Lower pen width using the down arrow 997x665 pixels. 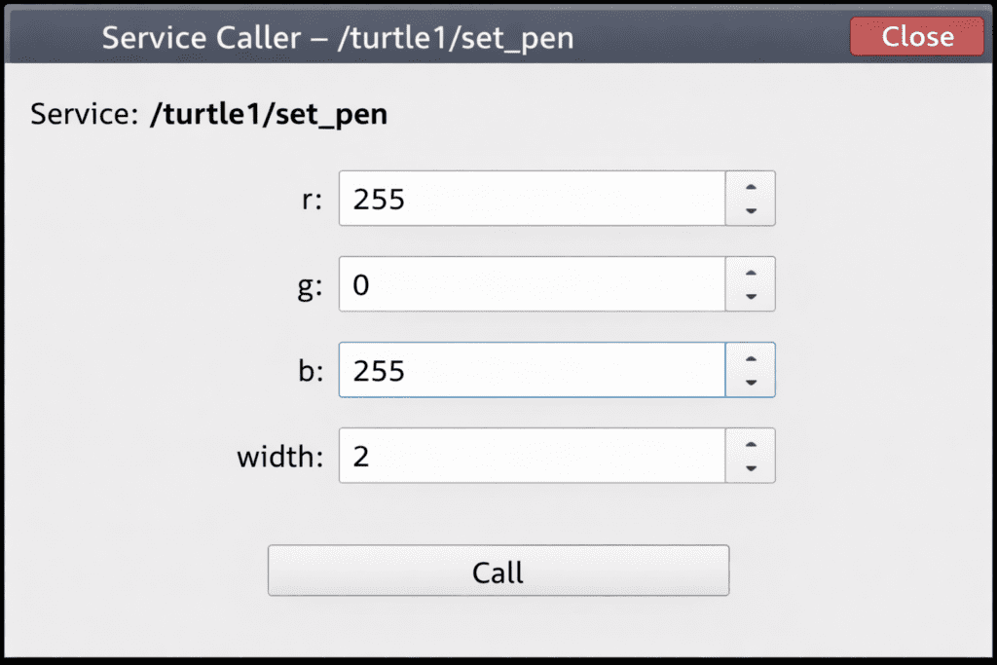pos(751,468)
